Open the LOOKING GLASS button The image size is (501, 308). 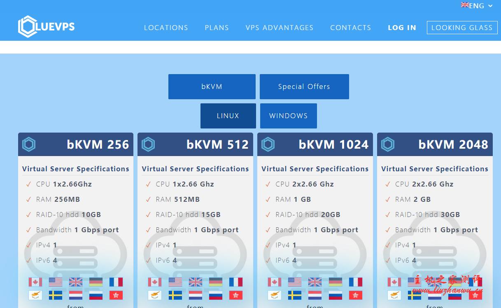(x=462, y=28)
